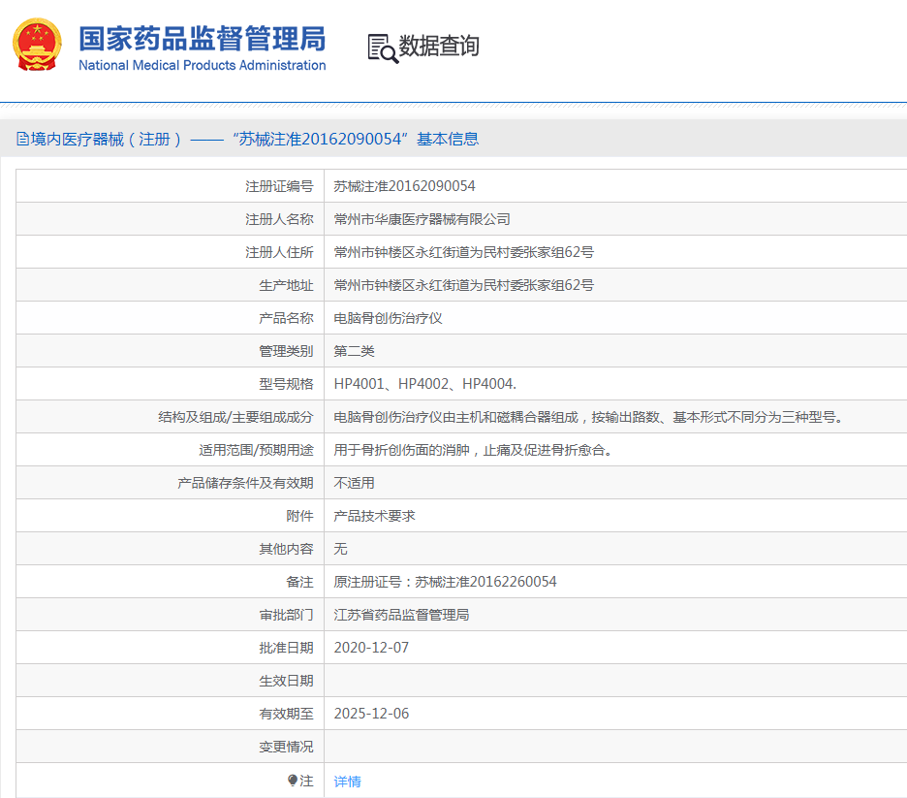Click the 注册人住所 address value
This screenshot has width=907, height=798.
click(463, 252)
